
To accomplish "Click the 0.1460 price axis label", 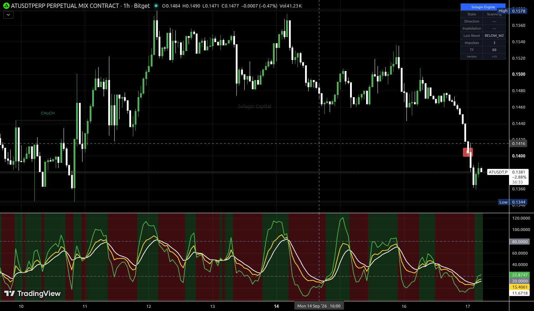I will tap(519, 107).
